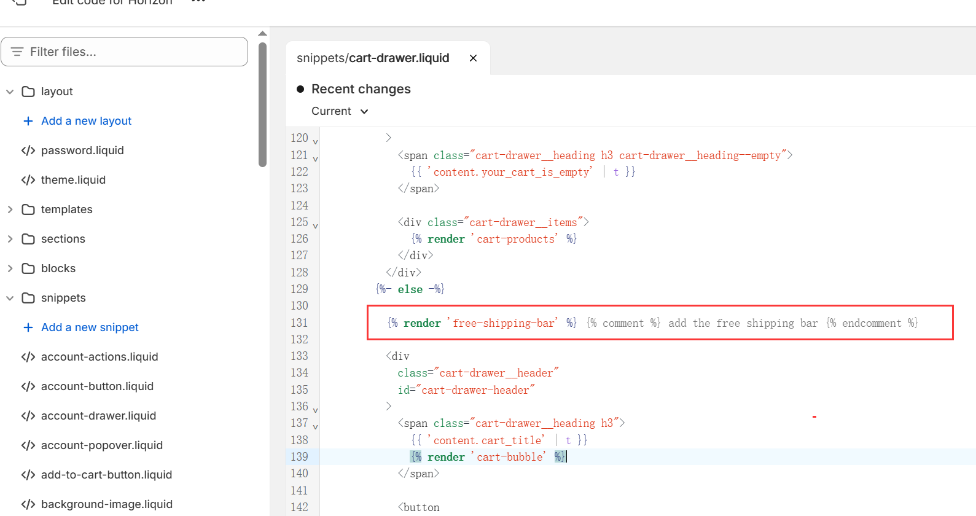The image size is (976, 516).
Task: Collapse the snippets folder
Action: click(10, 298)
